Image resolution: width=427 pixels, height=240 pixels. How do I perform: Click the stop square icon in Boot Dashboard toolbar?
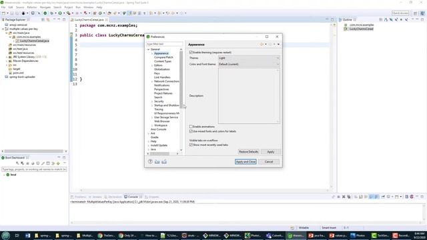[x=27, y=163]
